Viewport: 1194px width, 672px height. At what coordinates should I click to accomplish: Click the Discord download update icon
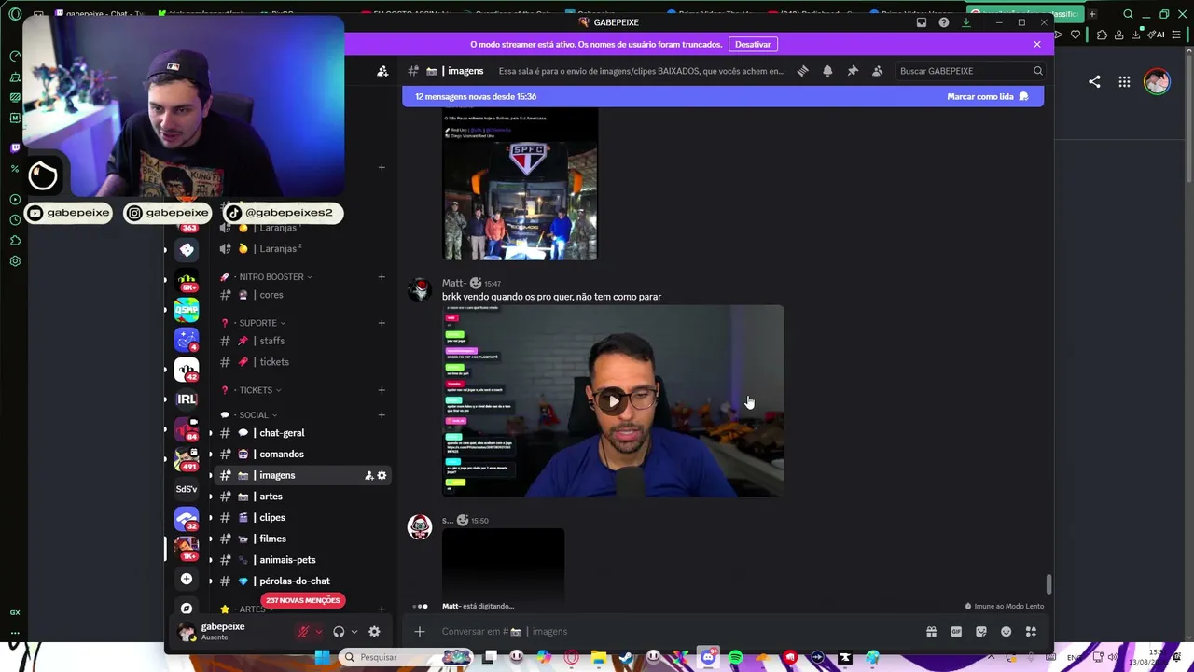point(966,22)
